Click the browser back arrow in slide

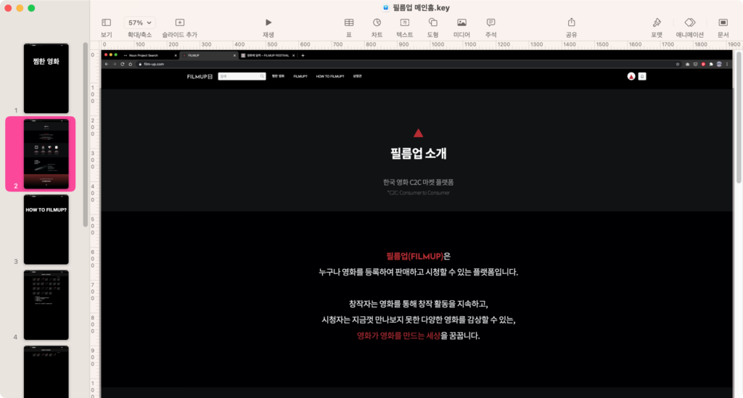(x=107, y=64)
